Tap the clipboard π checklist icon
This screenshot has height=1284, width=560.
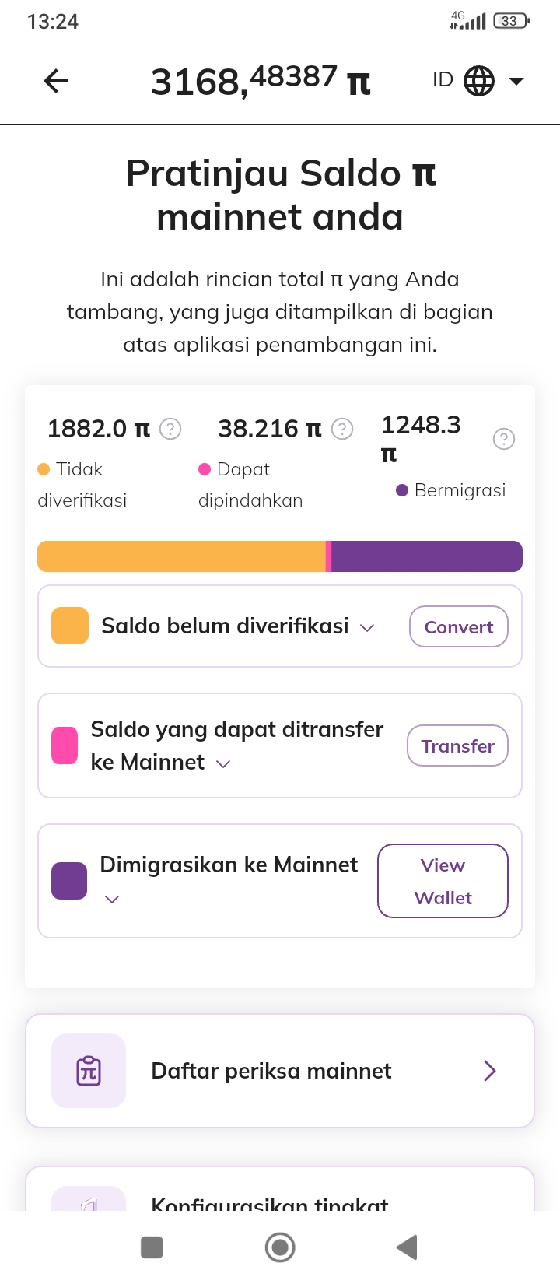(x=89, y=1071)
